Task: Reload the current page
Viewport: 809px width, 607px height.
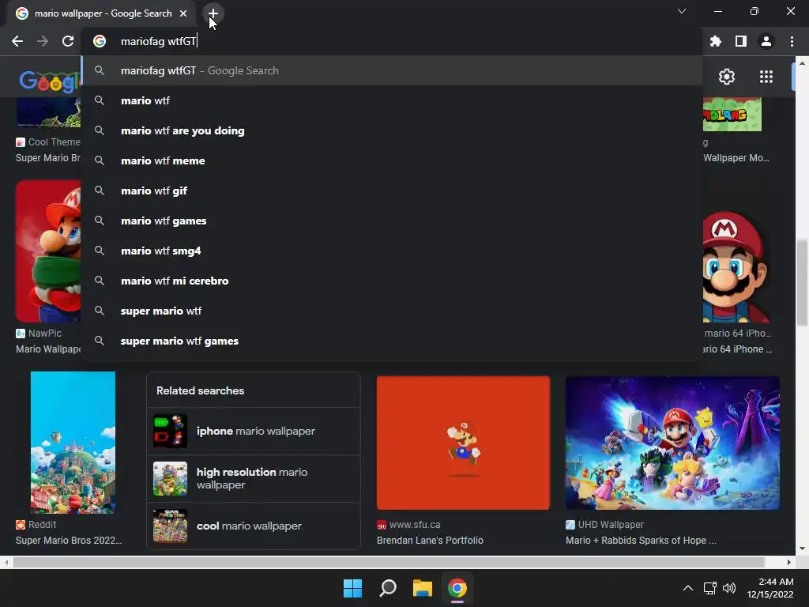Action: coord(68,41)
